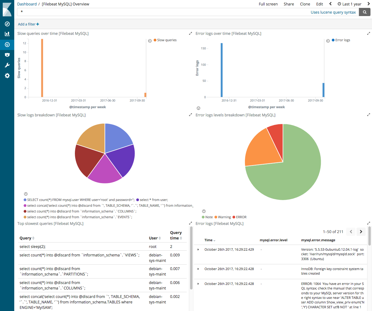
Task: Select the Visualize bar-chart icon
Action: [7, 34]
